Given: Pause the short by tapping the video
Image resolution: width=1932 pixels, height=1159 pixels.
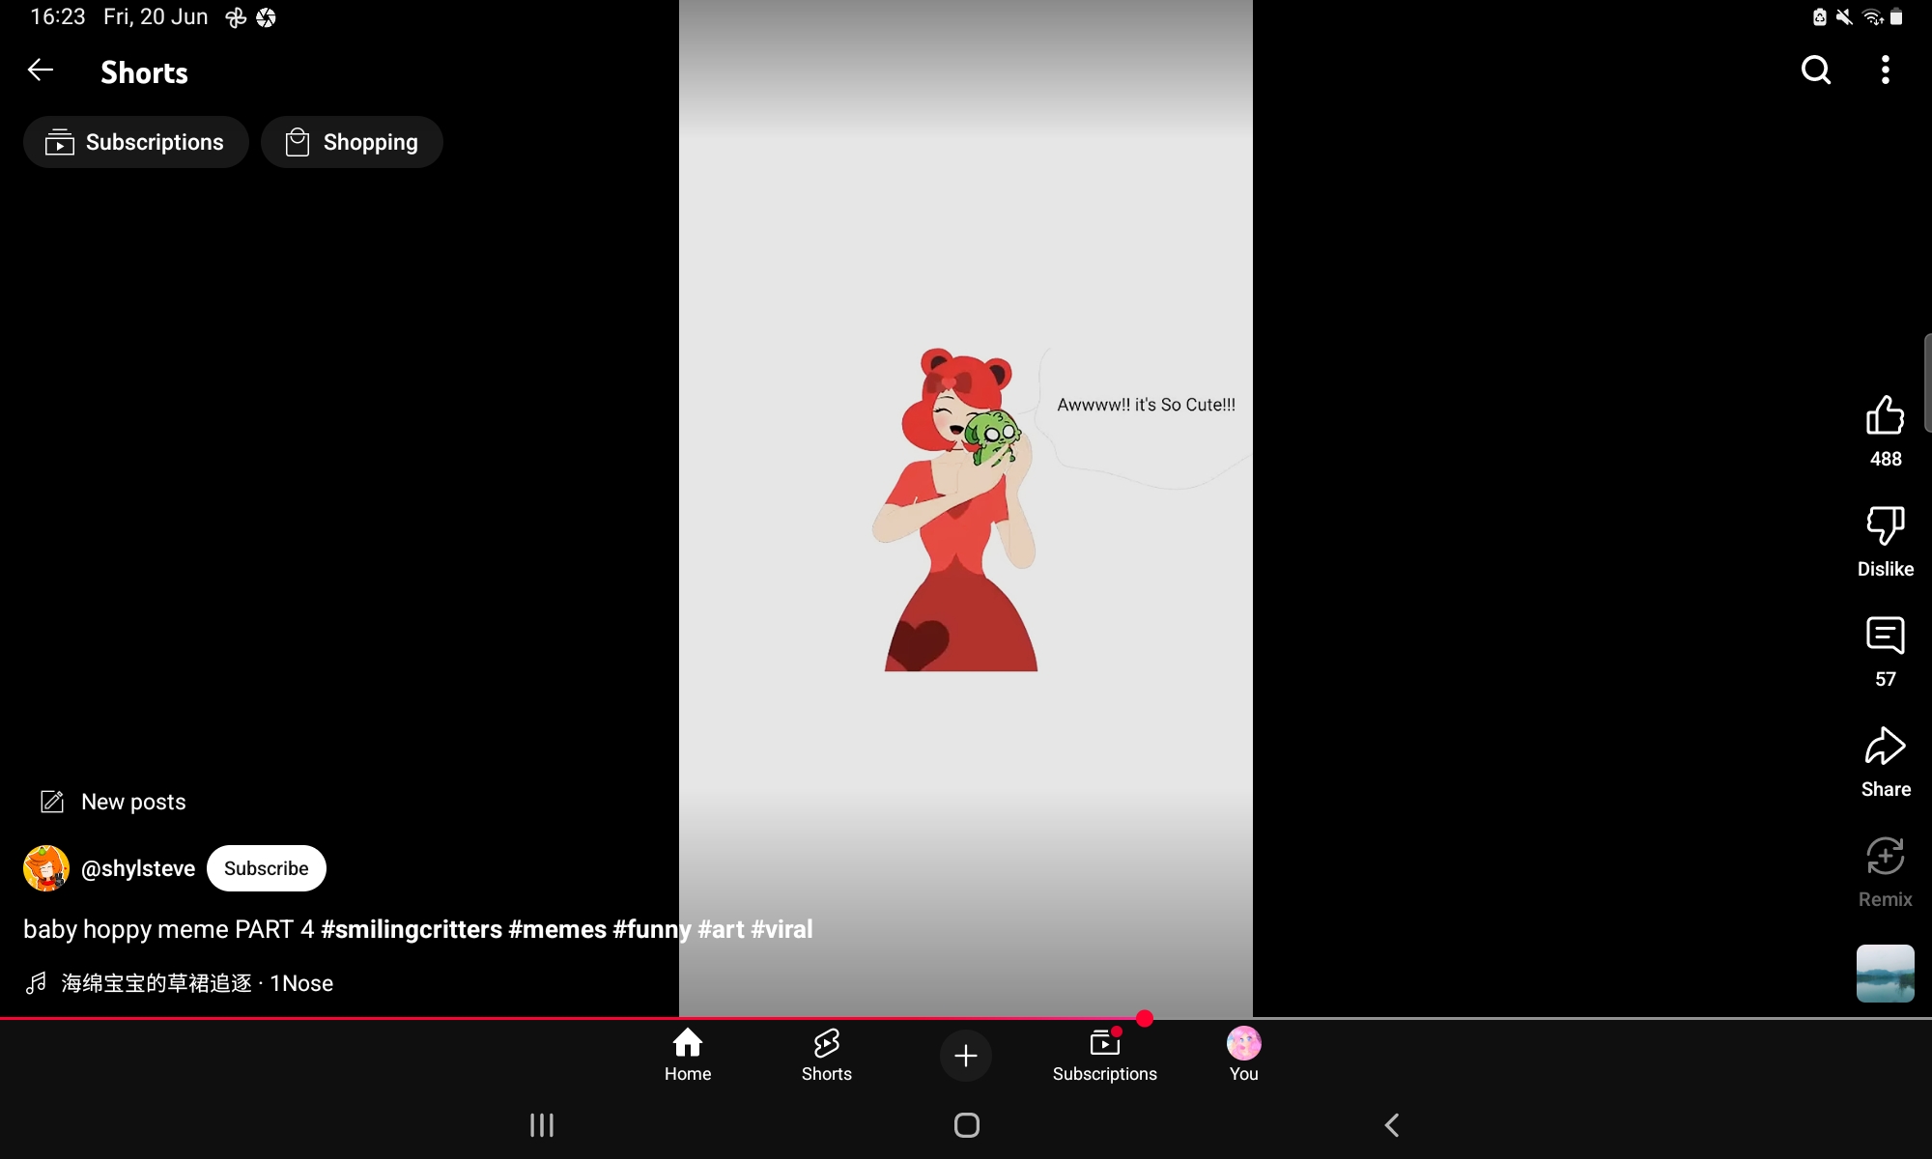Looking at the screenshot, I should [x=966, y=509].
